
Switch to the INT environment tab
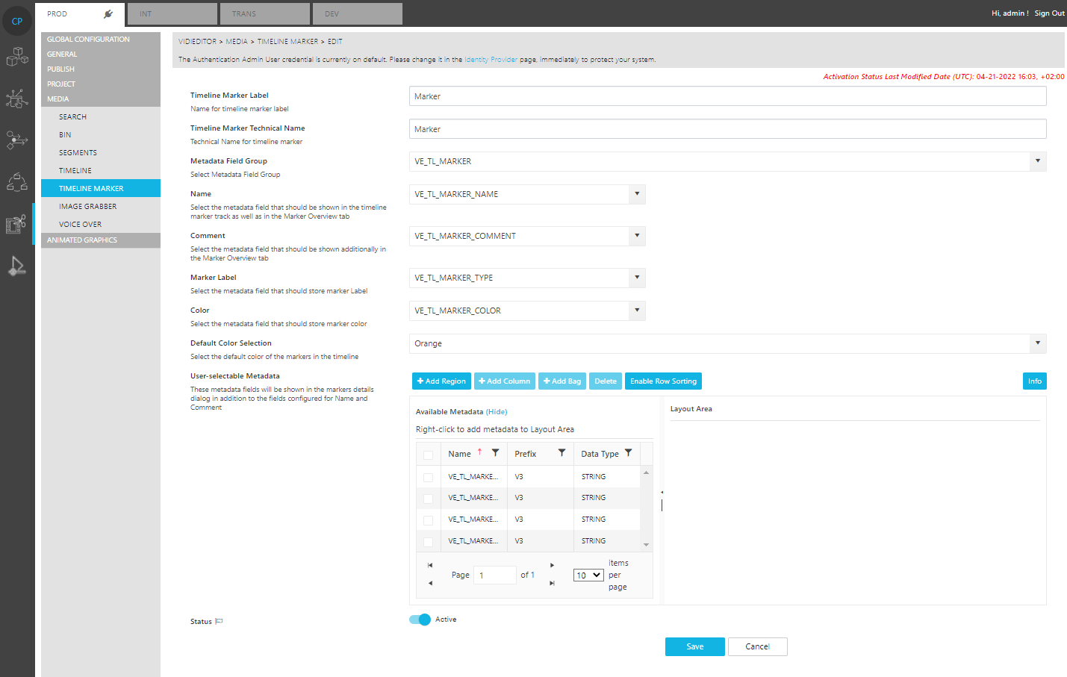[x=172, y=14]
